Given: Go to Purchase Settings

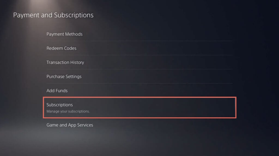Looking at the screenshot, I should pos(64,76).
